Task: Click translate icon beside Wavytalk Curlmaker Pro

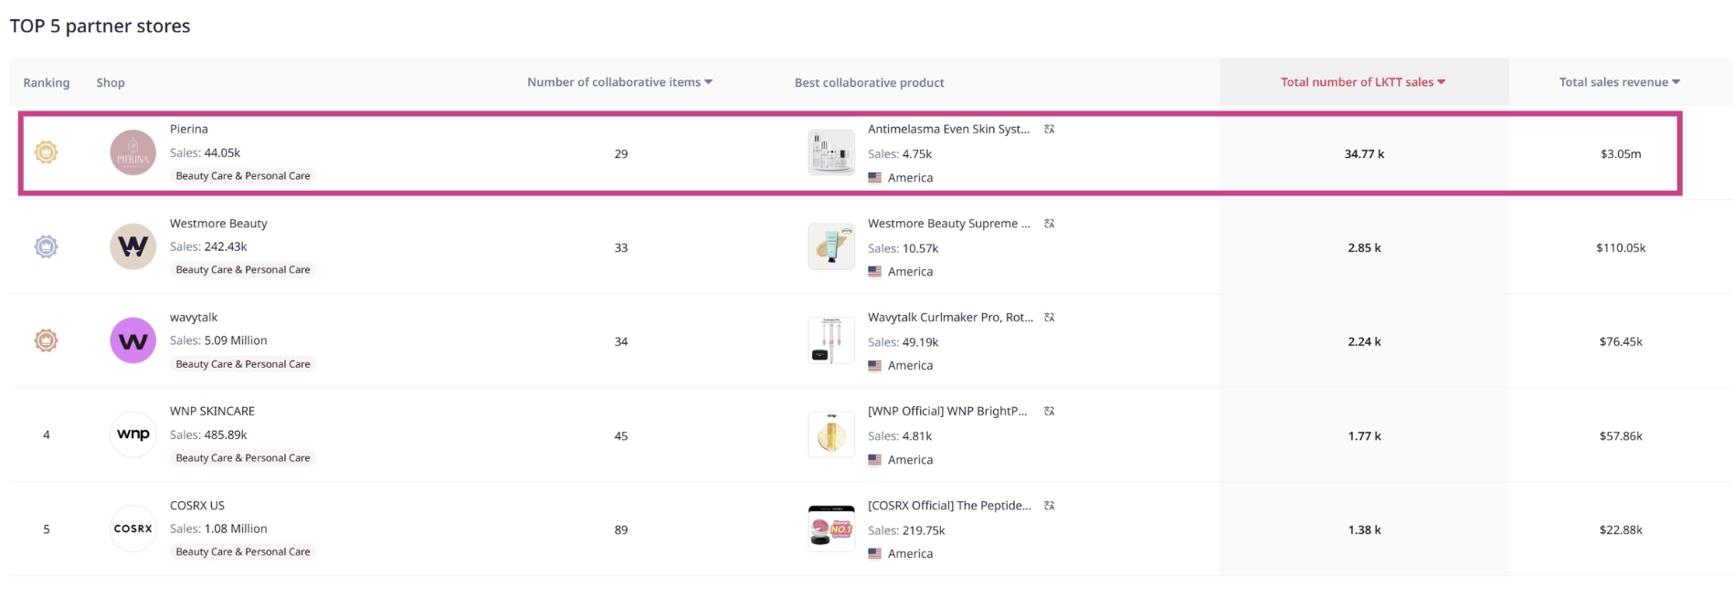Action: click(1050, 318)
